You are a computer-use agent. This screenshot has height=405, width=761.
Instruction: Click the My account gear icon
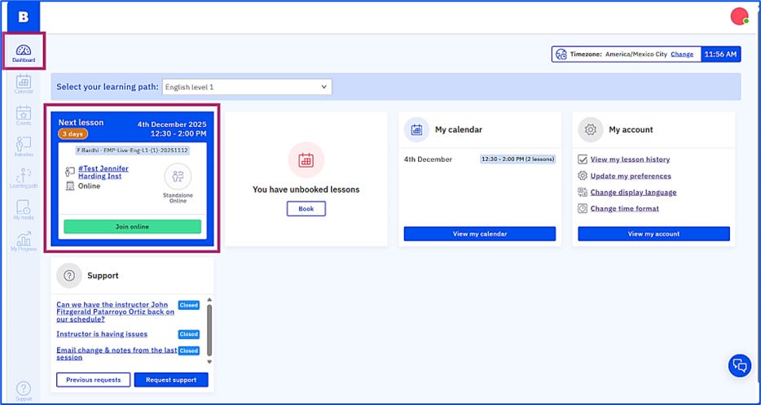(590, 129)
